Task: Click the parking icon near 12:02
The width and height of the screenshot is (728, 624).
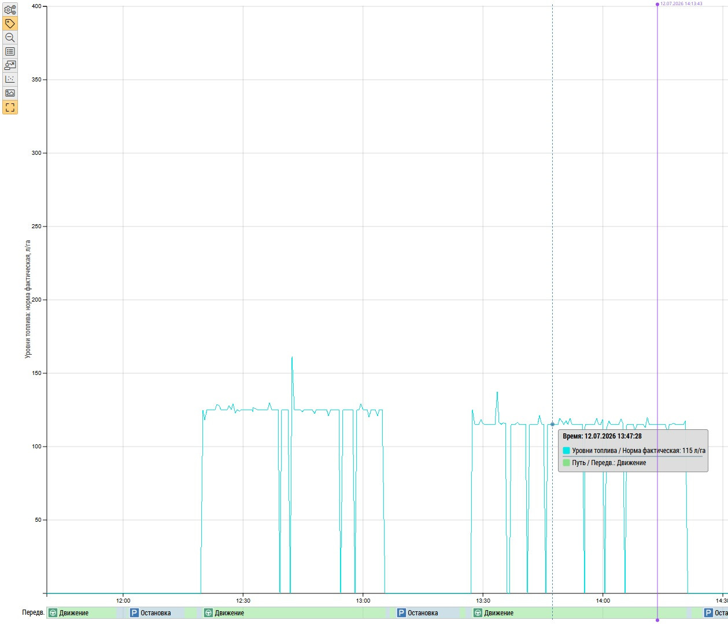Action: pos(134,613)
